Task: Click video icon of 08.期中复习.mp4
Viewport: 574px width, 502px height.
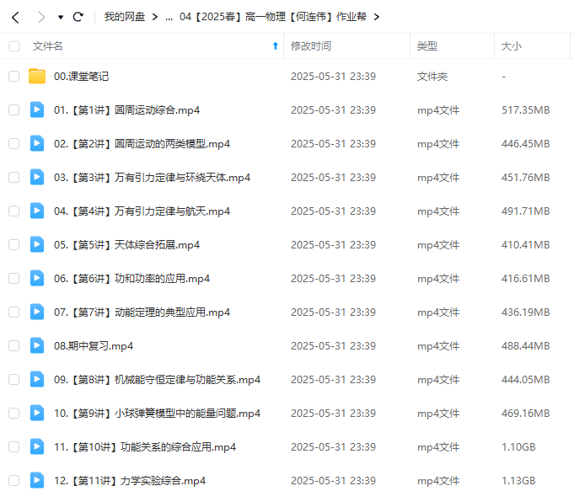Action: (x=37, y=345)
